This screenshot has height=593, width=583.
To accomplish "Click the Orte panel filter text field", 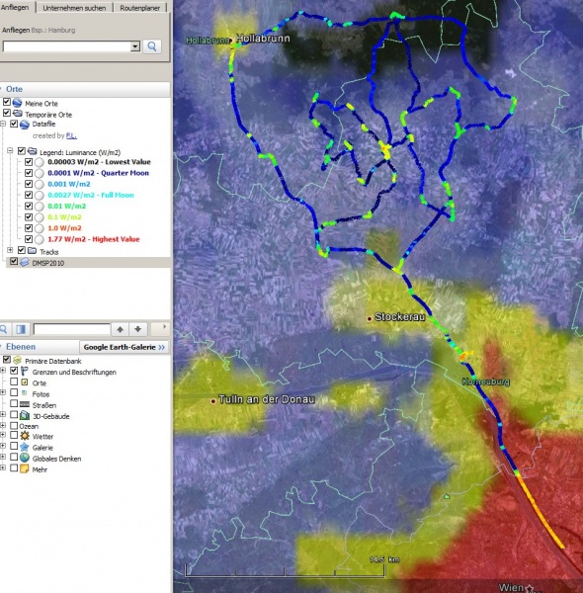I will point(72,329).
